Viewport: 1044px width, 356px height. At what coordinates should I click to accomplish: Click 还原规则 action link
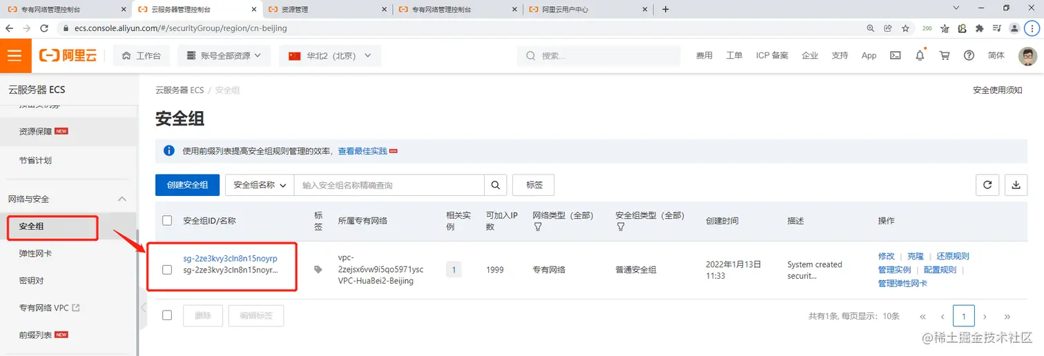click(953, 256)
